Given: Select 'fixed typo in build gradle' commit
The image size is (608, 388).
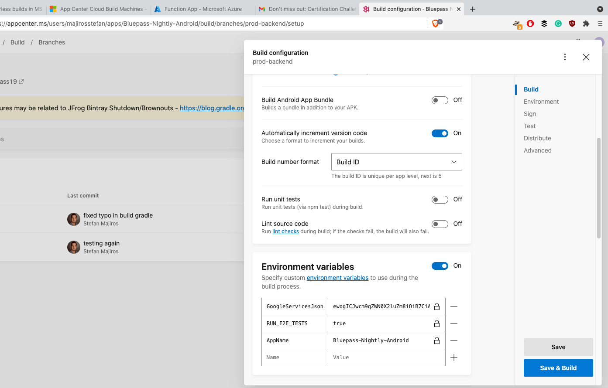Looking at the screenshot, I should pyautogui.click(x=118, y=215).
